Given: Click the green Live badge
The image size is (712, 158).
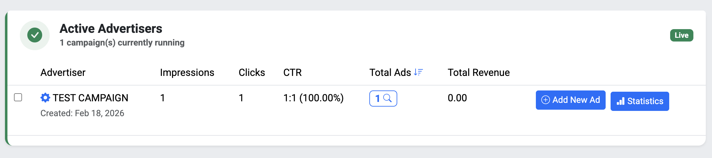Looking at the screenshot, I should coord(681,35).
